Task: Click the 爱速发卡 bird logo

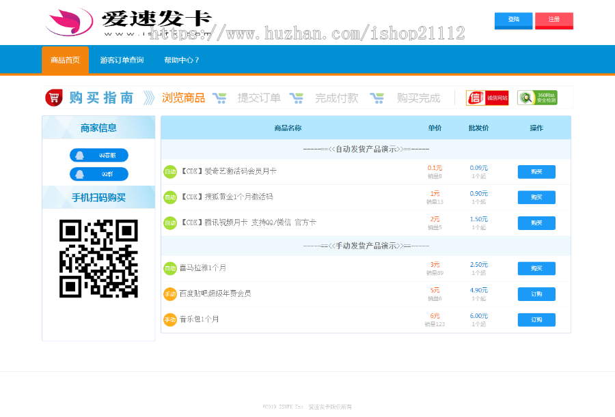Action: (x=70, y=22)
